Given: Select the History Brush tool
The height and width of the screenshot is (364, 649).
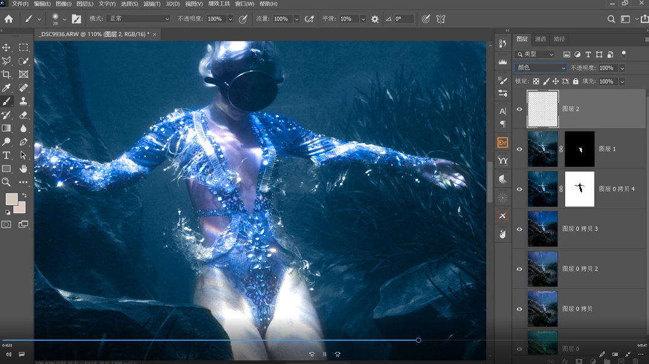Looking at the screenshot, I should [x=6, y=115].
